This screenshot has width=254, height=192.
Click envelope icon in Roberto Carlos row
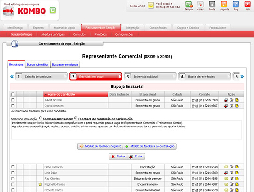coord(226,190)
